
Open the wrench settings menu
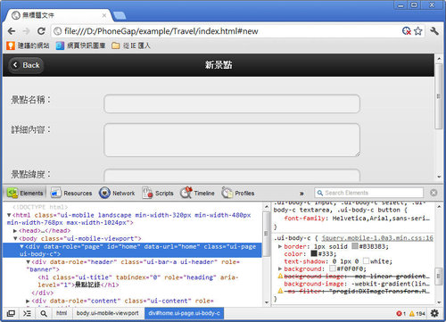(434, 31)
